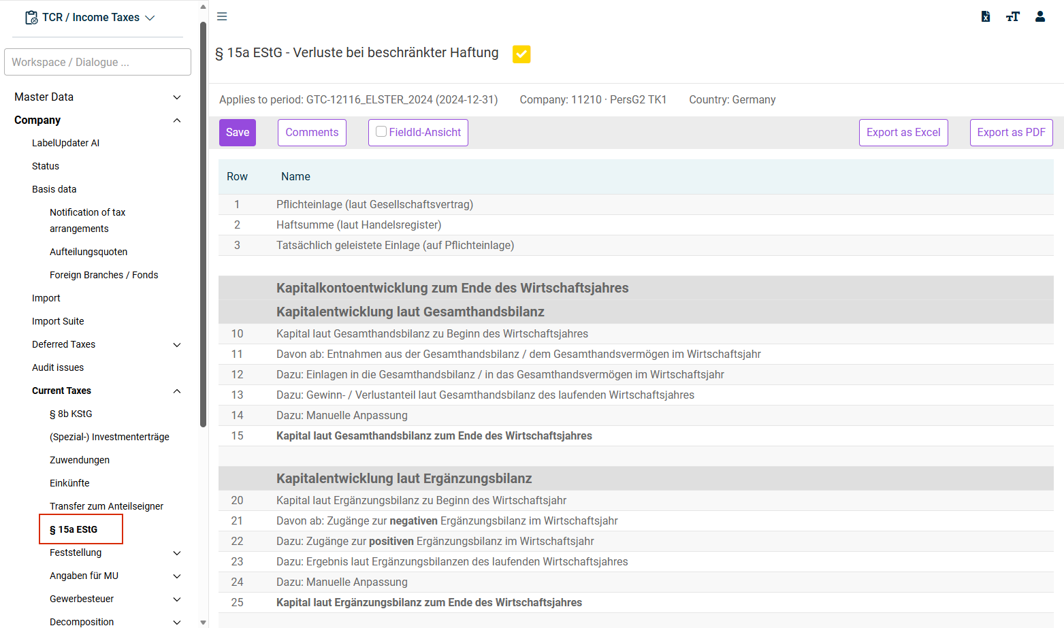Screen dimensions: 1064x628
Task: Select row 1 Pflichteinlage
Action: coord(636,205)
